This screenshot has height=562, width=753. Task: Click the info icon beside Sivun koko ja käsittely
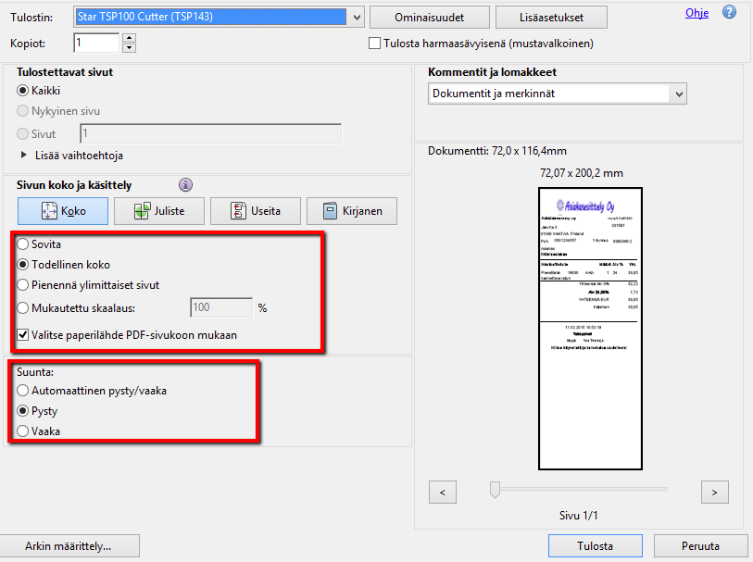pyautogui.click(x=185, y=184)
